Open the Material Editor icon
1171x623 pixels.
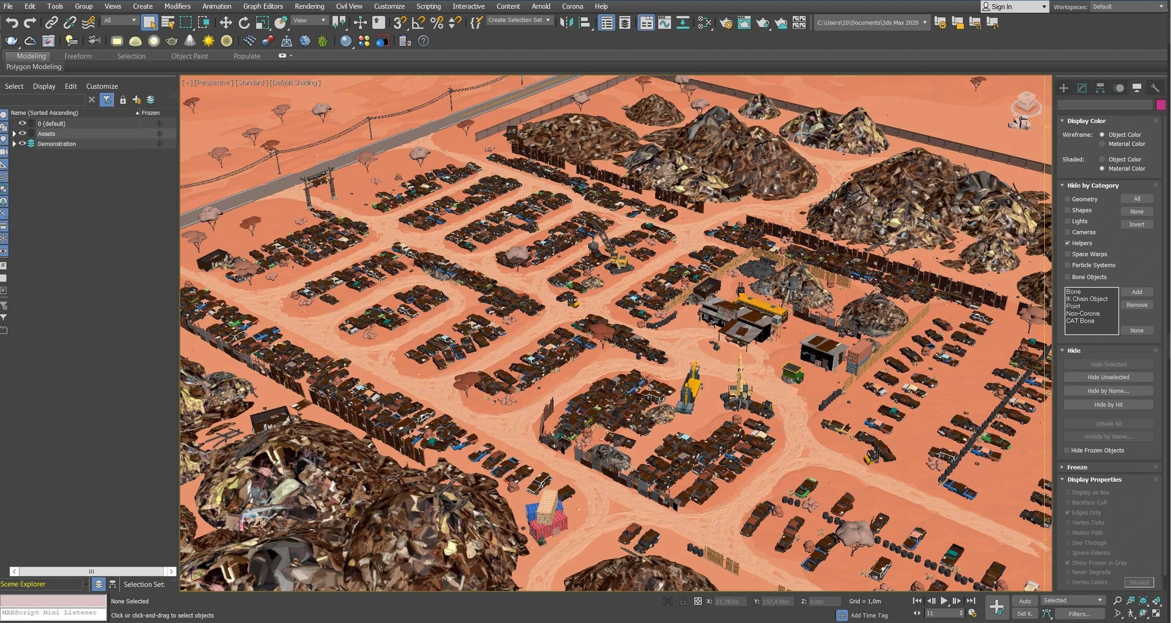[705, 22]
